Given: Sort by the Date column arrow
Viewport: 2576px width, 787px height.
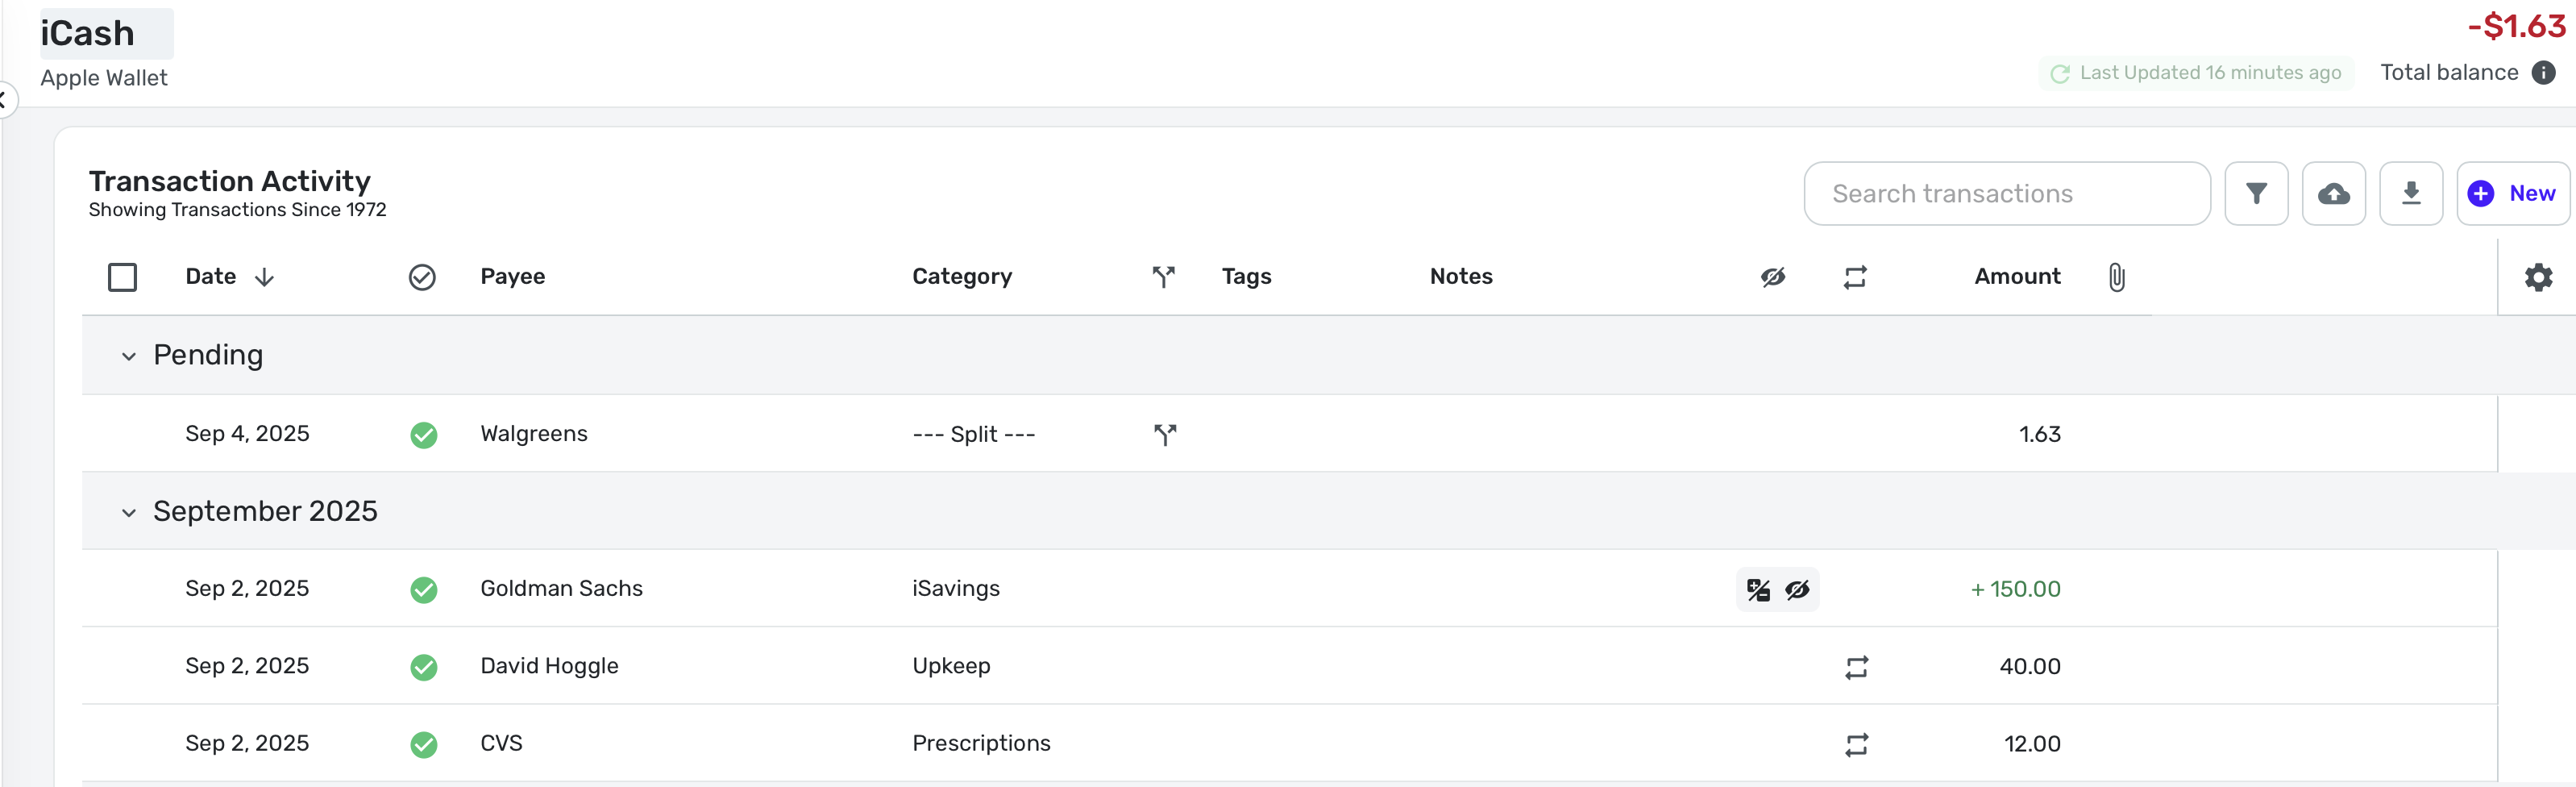Looking at the screenshot, I should click(x=264, y=277).
